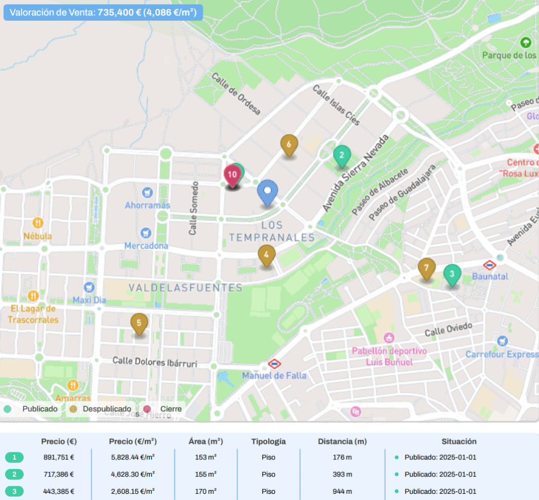The width and height of the screenshot is (539, 500).
Task: Select row badge number 3 in table
Action: (x=14, y=491)
